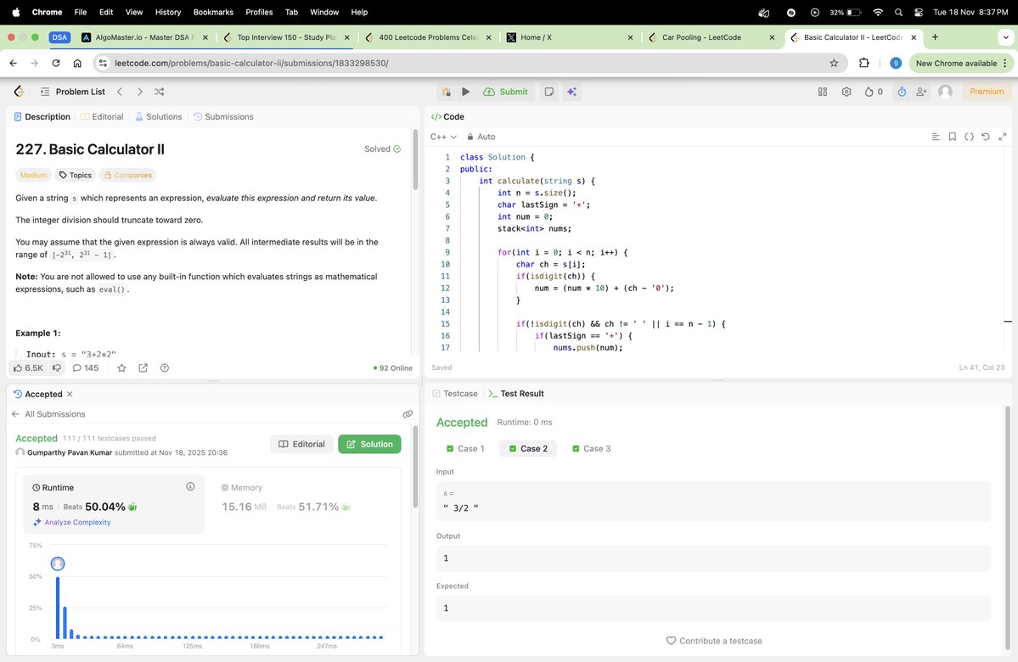1018x662 pixels.
Task: Select Case 2 result
Action: [528, 448]
